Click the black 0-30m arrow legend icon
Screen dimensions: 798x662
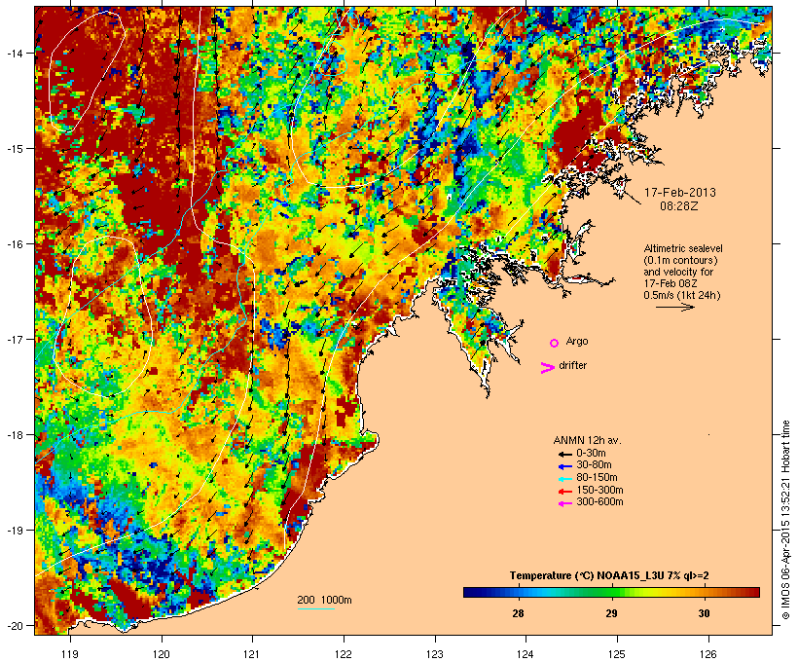pyautogui.click(x=564, y=454)
